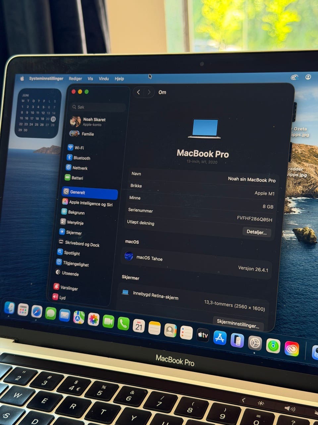Open Skrivebord og Dock settings
This screenshot has width=318, height=425.
point(79,244)
